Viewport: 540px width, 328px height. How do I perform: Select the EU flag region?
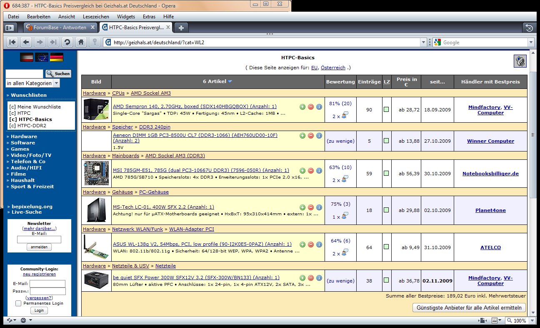[41, 58]
